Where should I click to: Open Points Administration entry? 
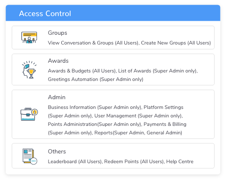click(x=72, y=124)
